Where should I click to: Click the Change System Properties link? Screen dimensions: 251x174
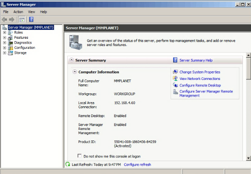(x=200, y=72)
